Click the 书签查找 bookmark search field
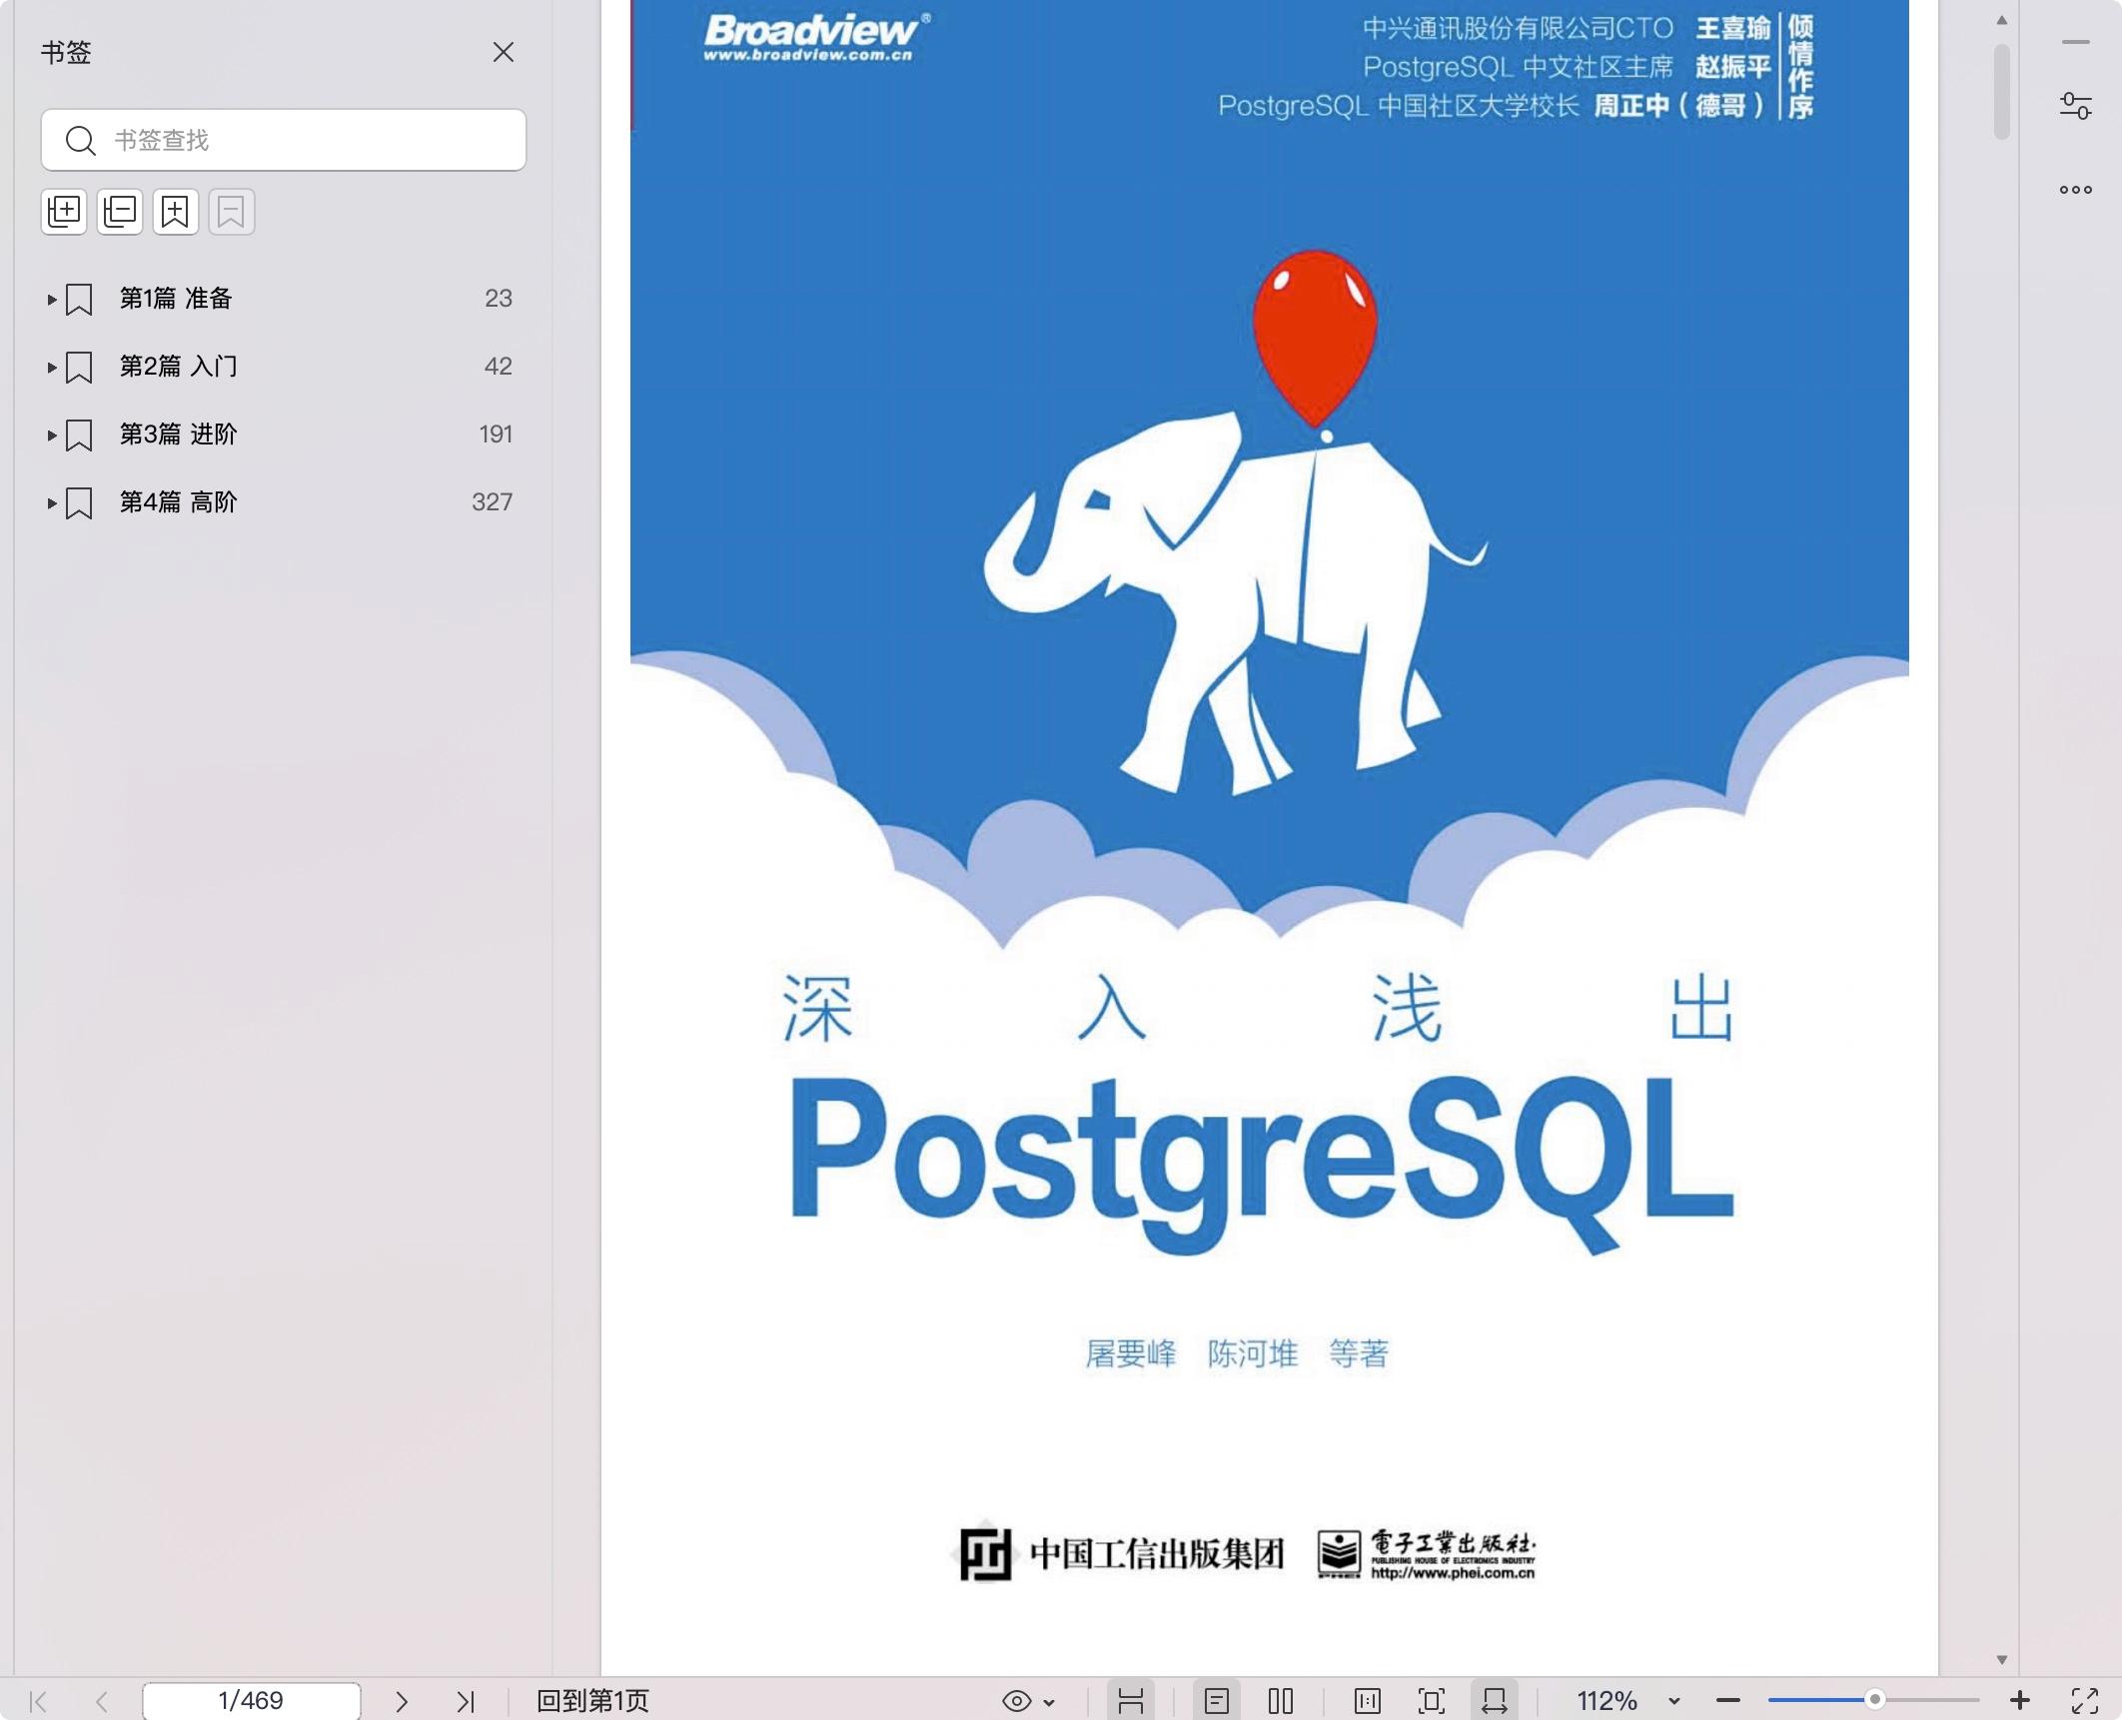This screenshot has height=1720, width=2122. [284, 140]
